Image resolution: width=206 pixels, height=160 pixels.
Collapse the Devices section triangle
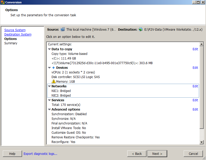50,68
